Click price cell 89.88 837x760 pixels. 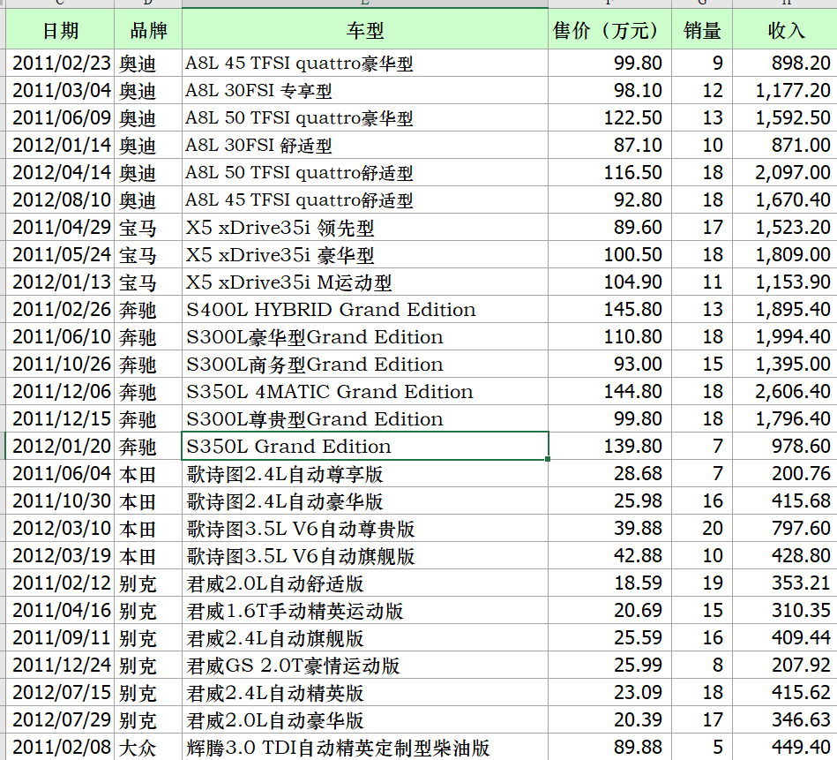coord(609,747)
